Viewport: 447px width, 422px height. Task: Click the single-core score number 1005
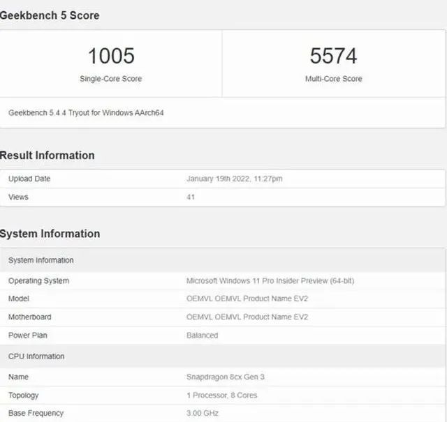pyautogui.click(x=110, y=56)
